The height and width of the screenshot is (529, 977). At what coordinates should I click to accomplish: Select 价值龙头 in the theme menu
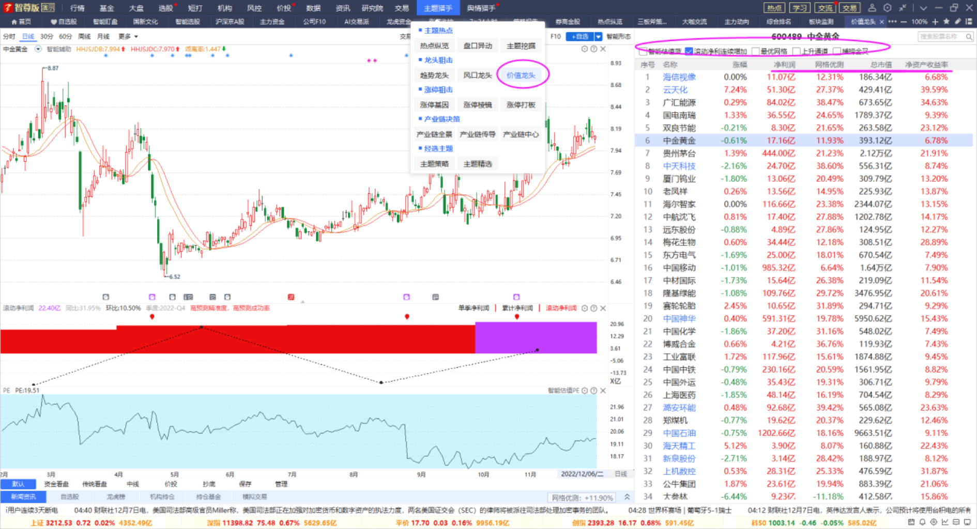click(x=521, y=75)
